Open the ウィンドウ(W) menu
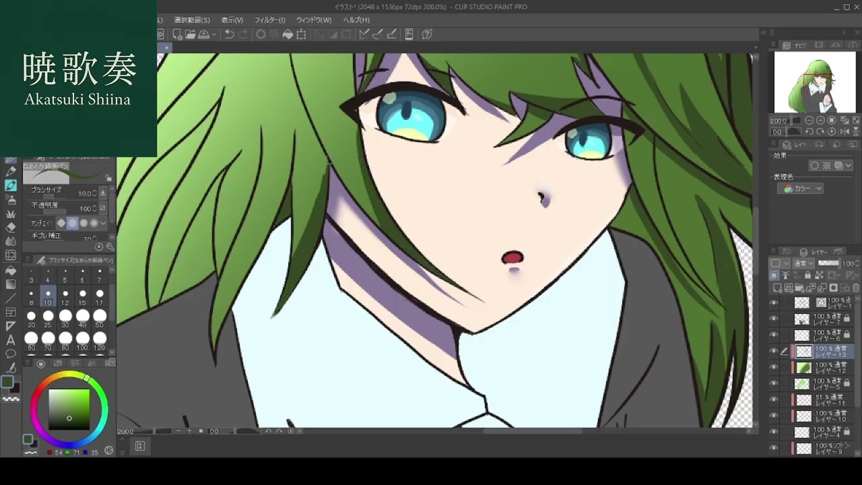 [x=314, y=20]
